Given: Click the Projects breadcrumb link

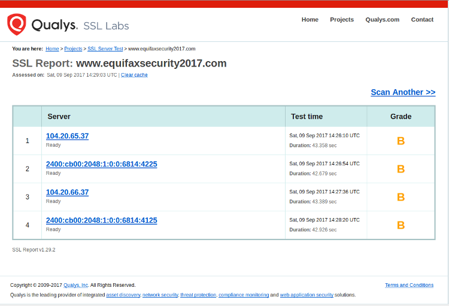Looking at the screenshot, I should [73, 49].
